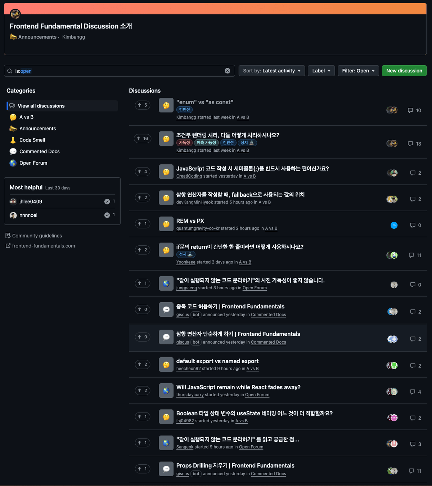
Task: Click the Announcements megaphone icon
Action: [x=13, y=128]
